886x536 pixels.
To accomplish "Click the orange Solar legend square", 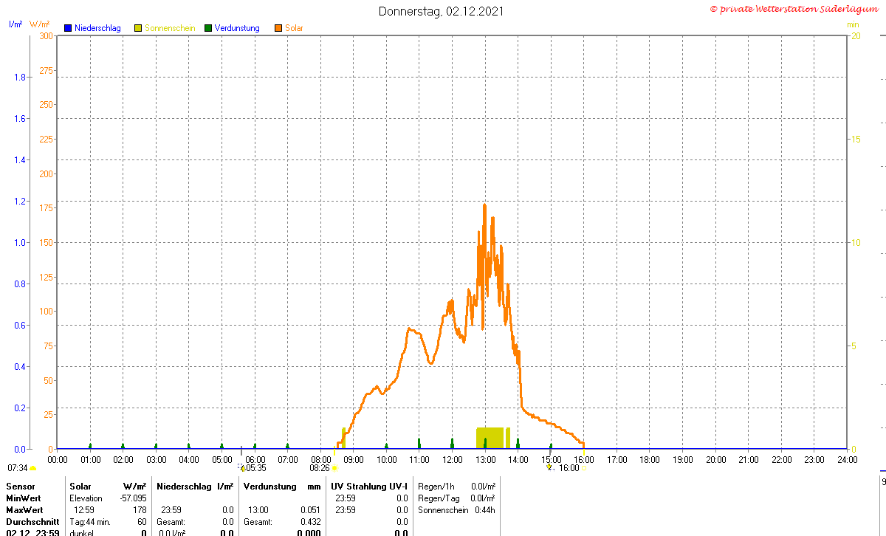I will pos(278,28).
